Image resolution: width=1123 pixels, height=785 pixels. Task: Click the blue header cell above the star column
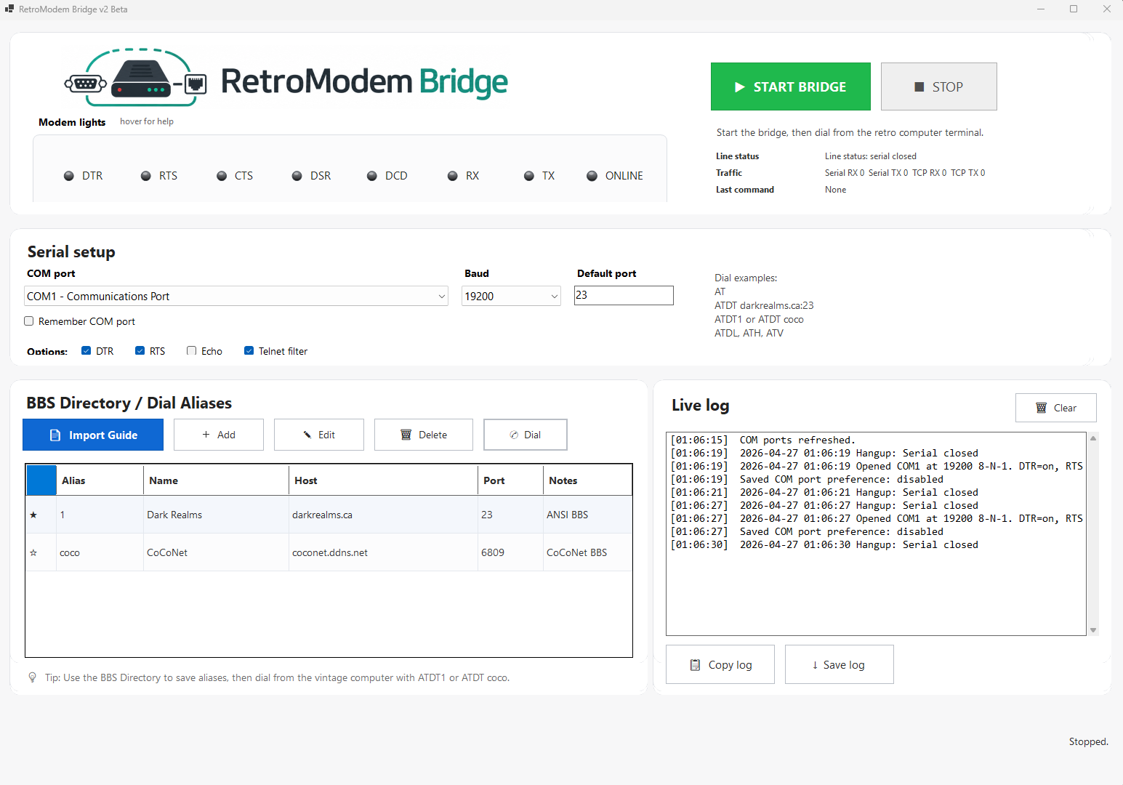pos(41,480)
